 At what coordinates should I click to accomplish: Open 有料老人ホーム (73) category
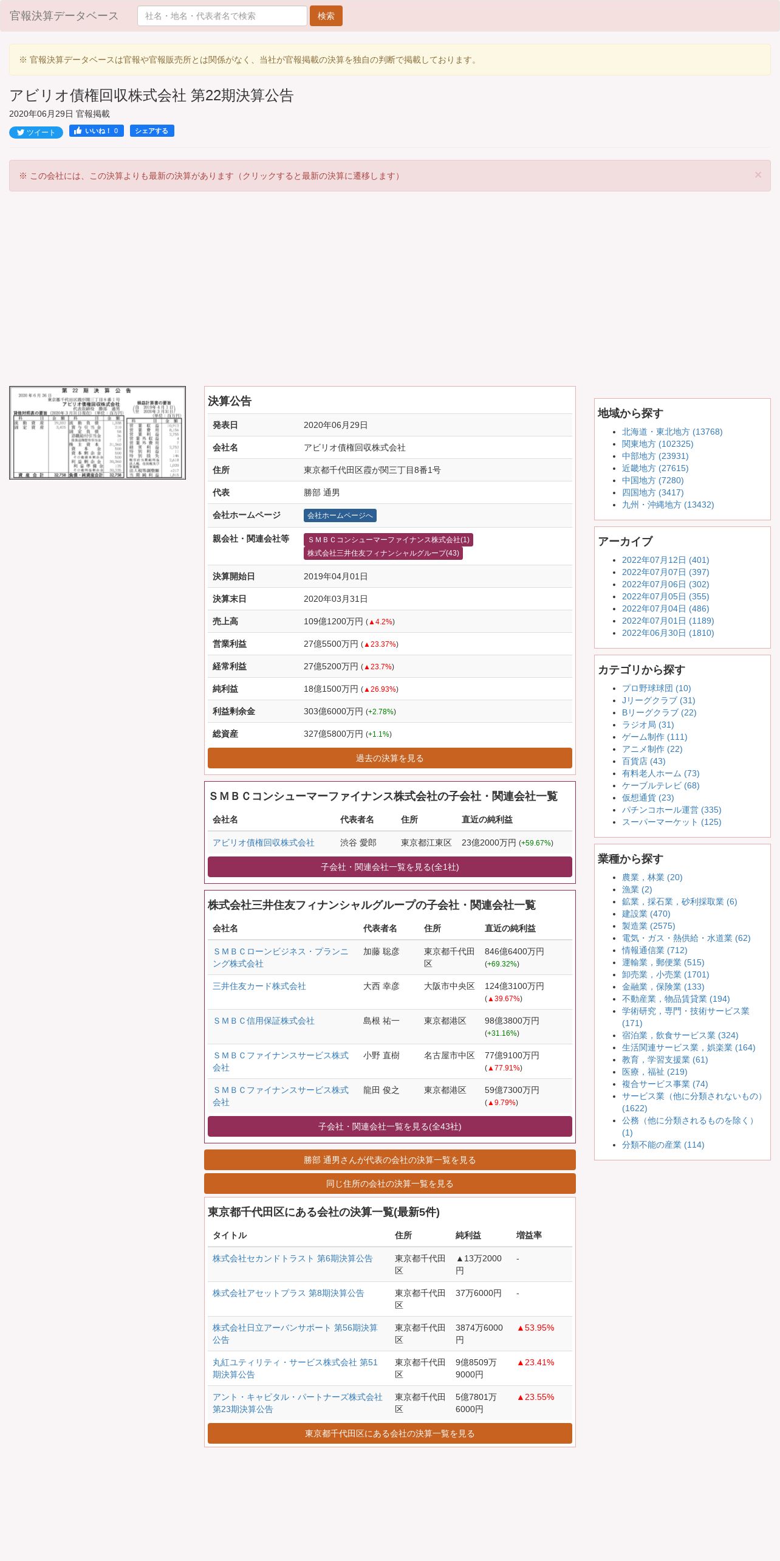660,773
